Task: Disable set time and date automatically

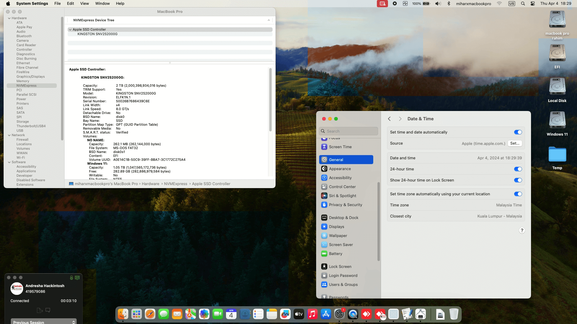Action: pyautogui.click(x=518, y=132)
